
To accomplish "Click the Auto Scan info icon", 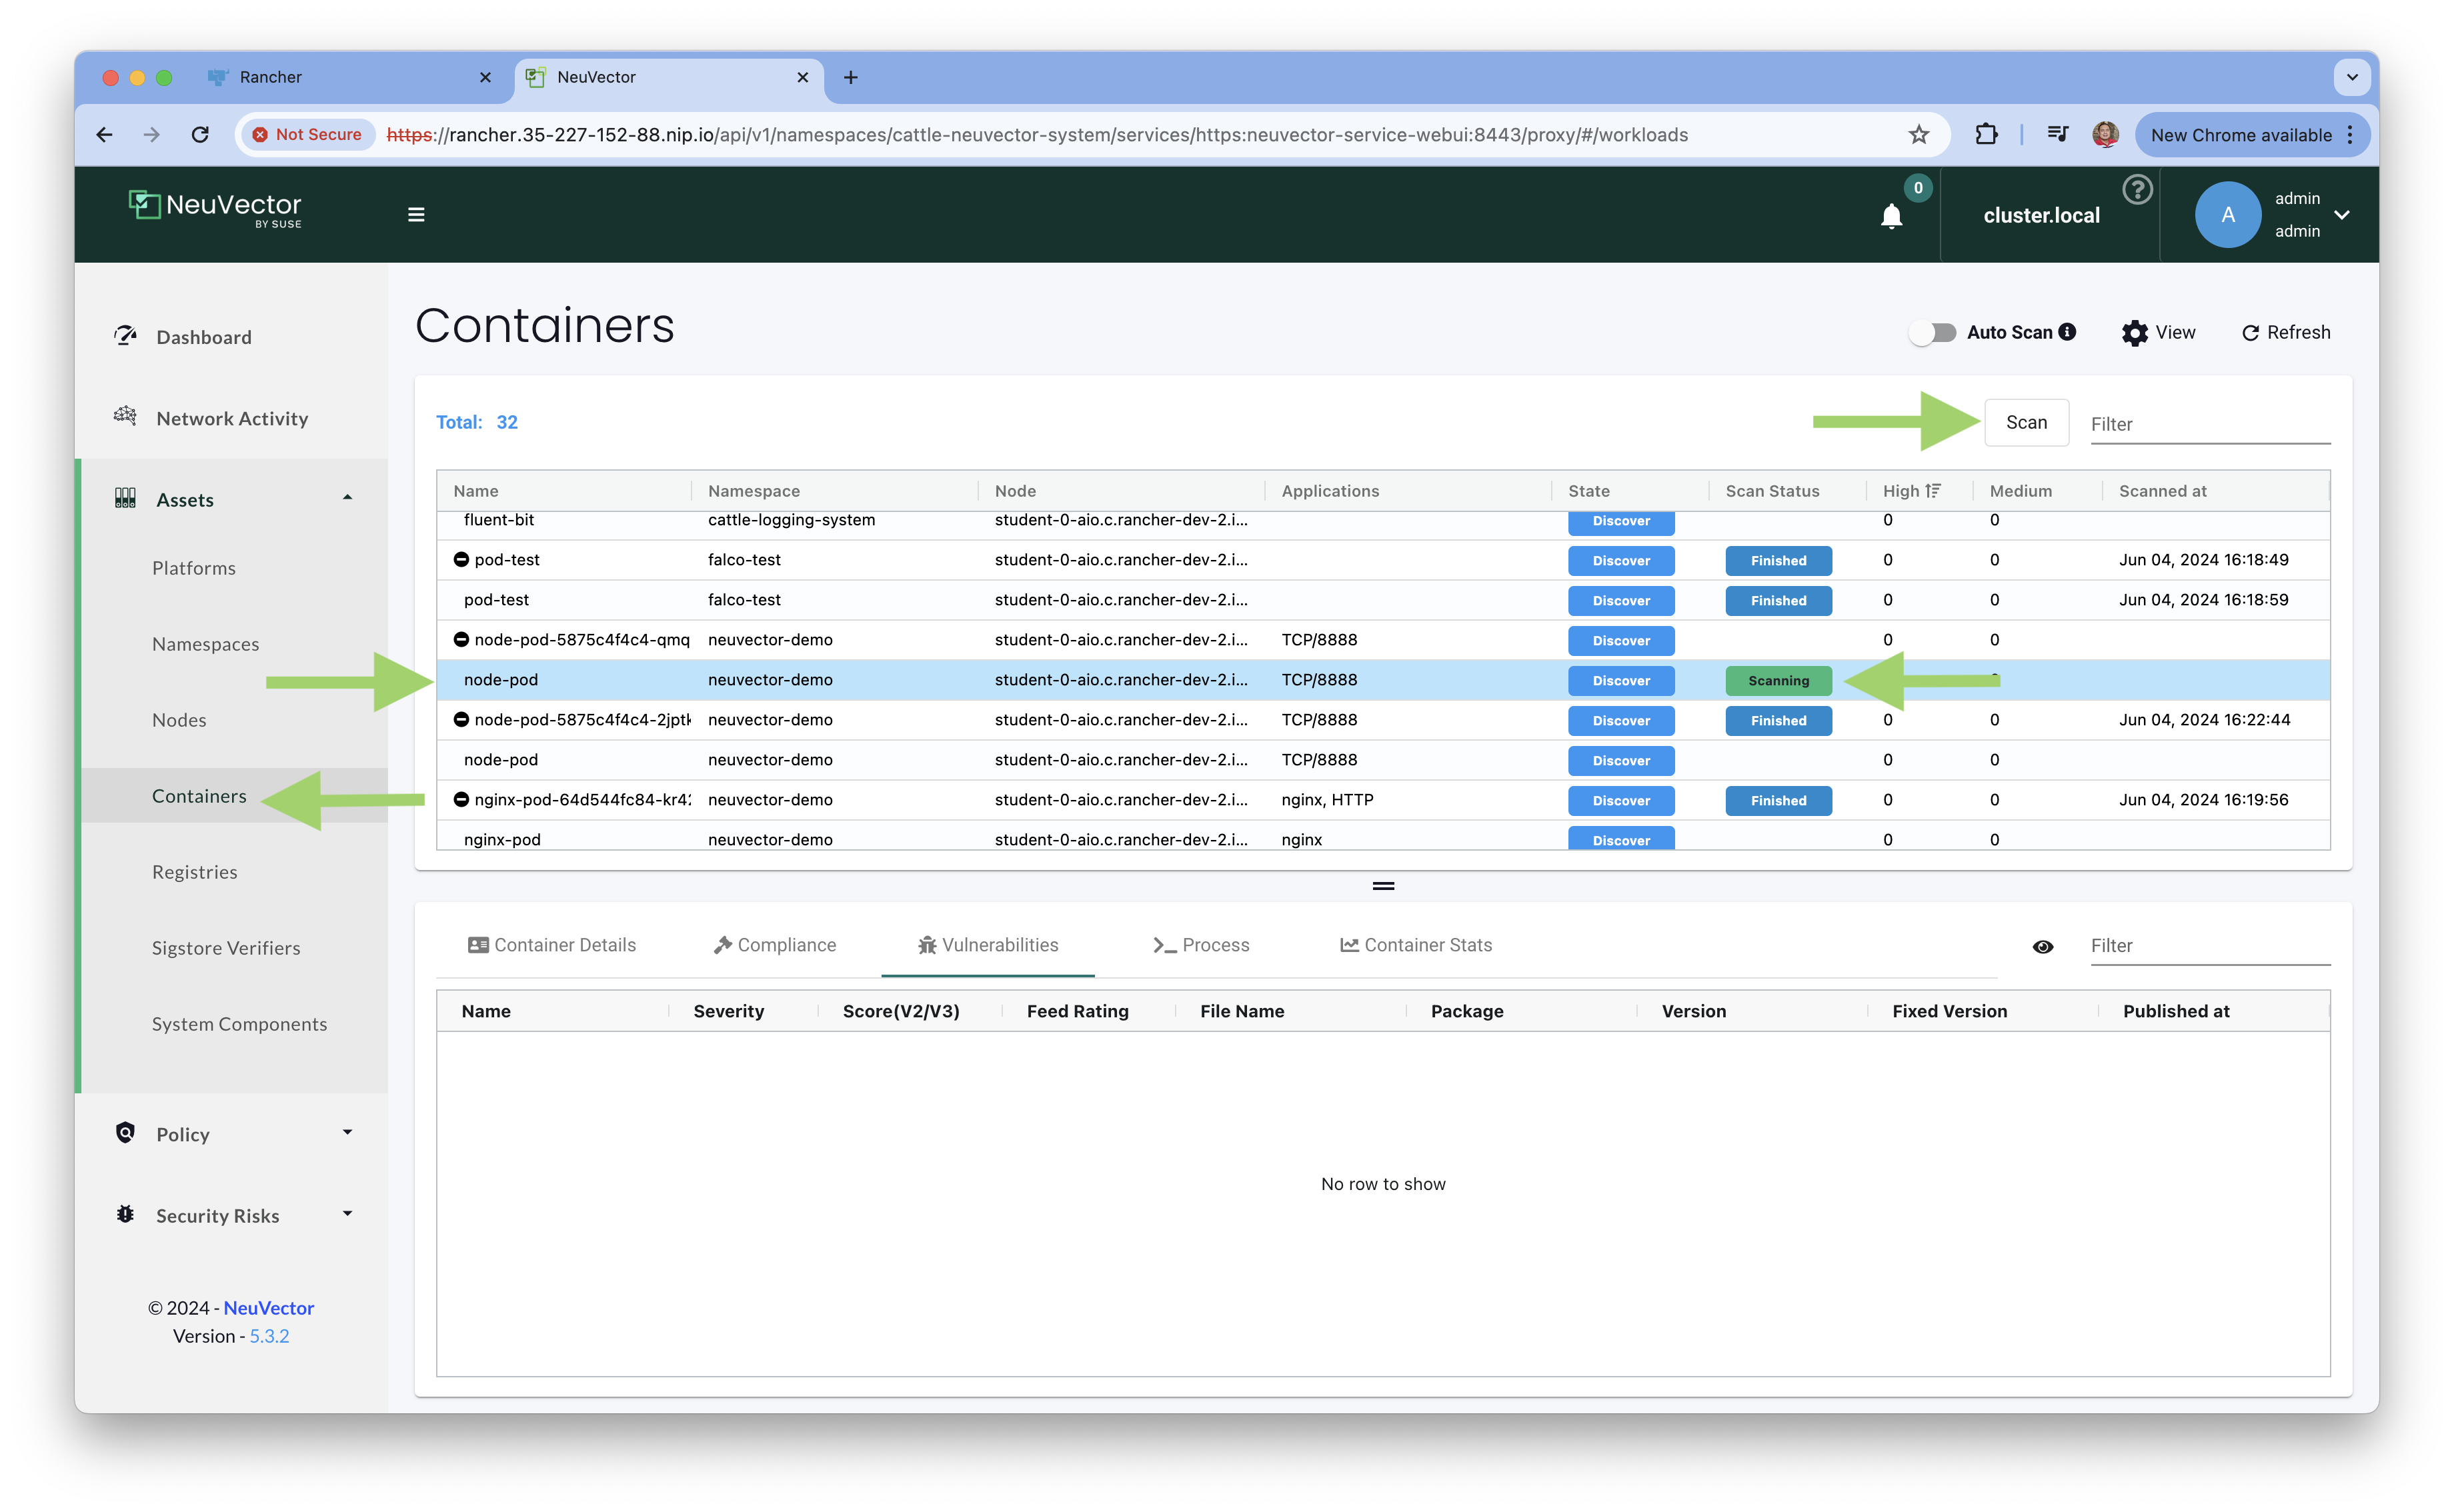I will click(x=2068, y=332).
